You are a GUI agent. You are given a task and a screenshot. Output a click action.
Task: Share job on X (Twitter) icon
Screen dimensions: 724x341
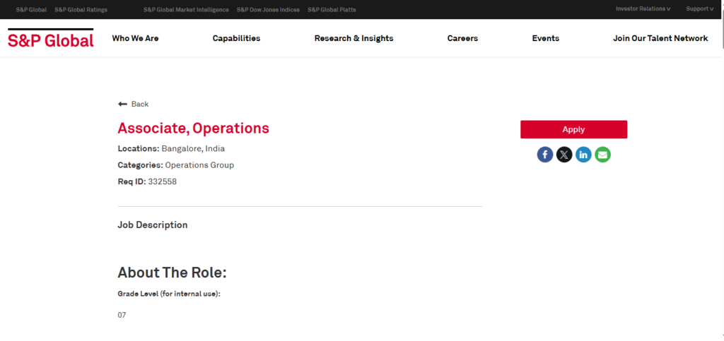(x=564, y=155)
